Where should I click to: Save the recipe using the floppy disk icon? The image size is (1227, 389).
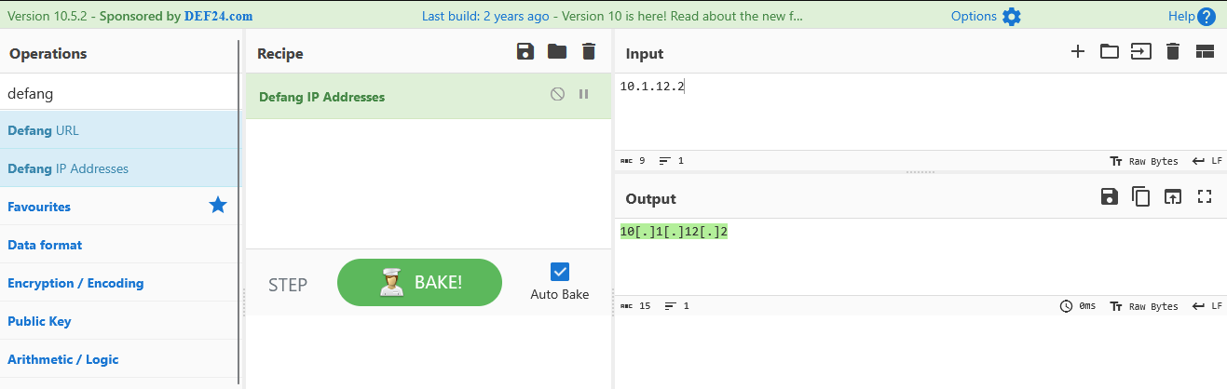click(525, 52)
